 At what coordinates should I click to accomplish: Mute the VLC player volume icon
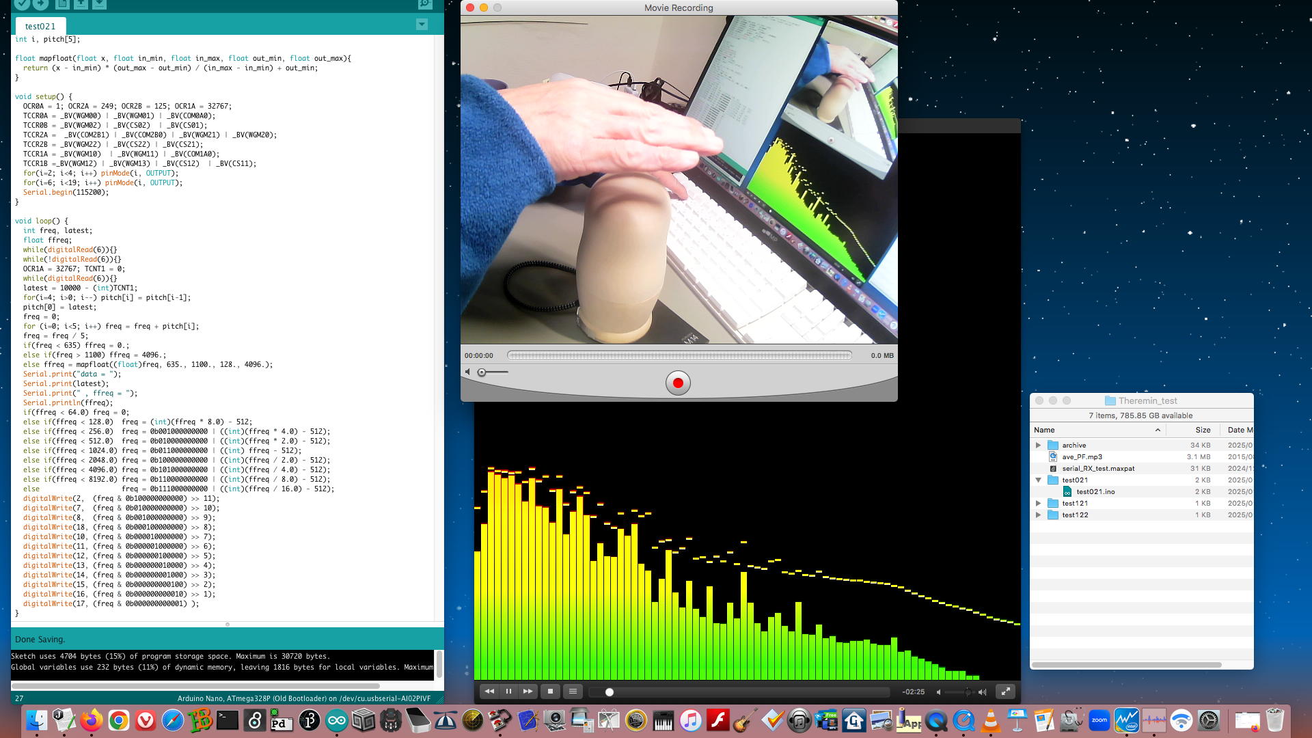pyautogui.click(x=939, y=692)
